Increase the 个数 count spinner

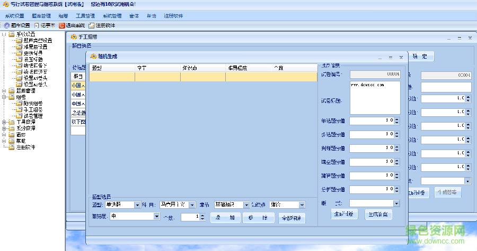[202, 215]
